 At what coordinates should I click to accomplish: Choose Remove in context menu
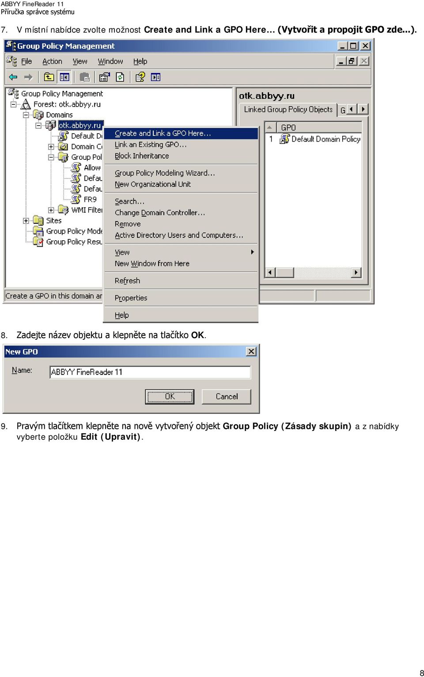[181, 224]
